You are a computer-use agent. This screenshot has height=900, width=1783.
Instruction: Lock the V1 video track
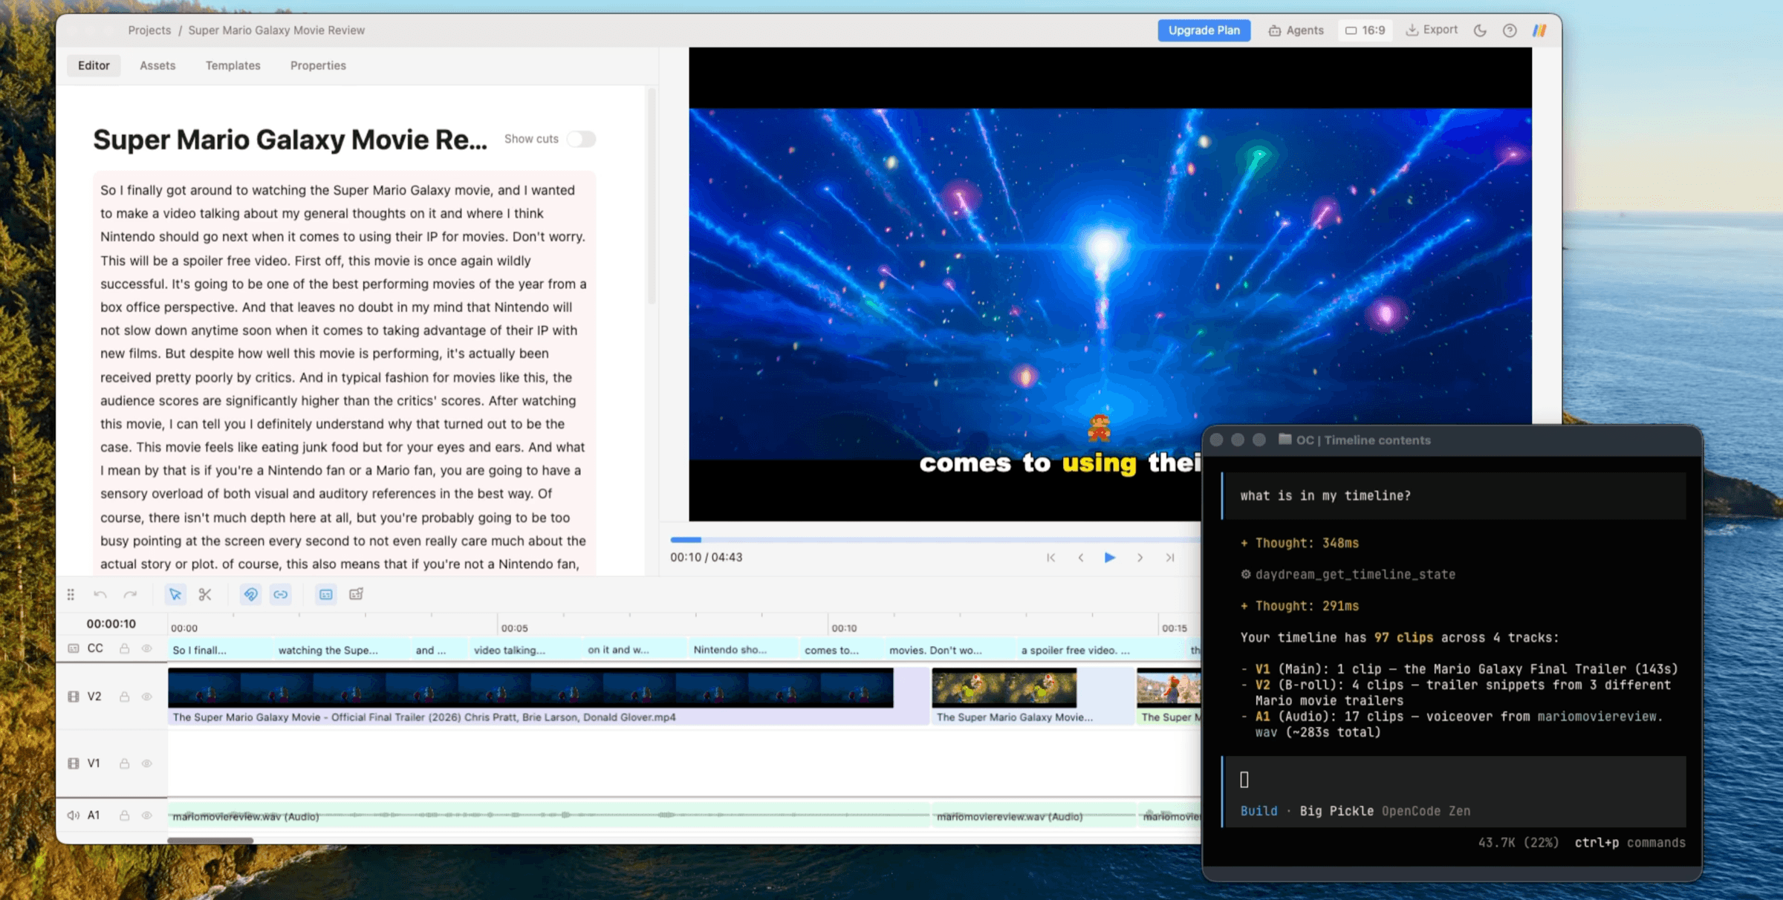pyautogui.click(x=125, y=763)
